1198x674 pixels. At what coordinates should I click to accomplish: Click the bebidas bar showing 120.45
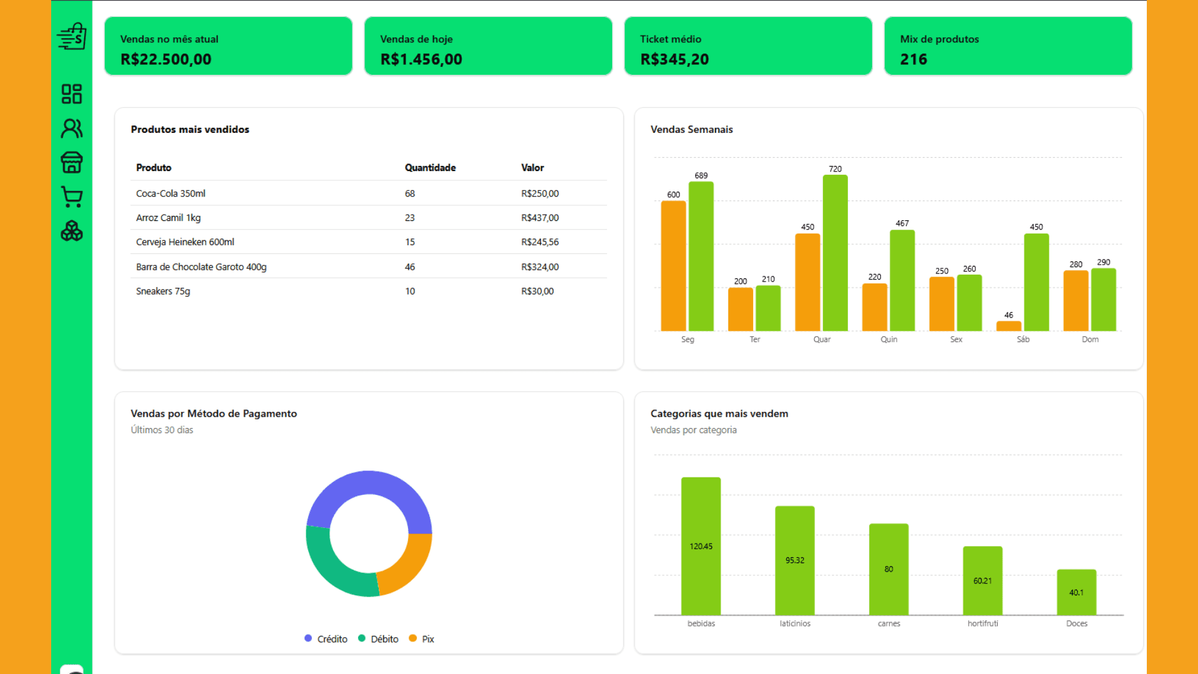coord(701,546)
